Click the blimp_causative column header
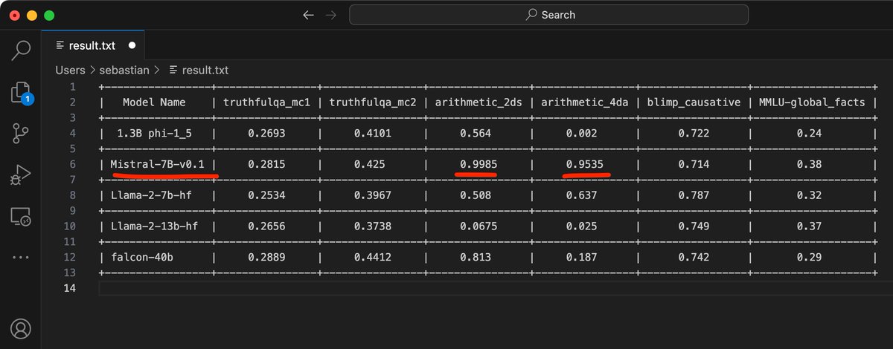The height and width of the screenshot is (349, 893). click(x=694, y=102)
